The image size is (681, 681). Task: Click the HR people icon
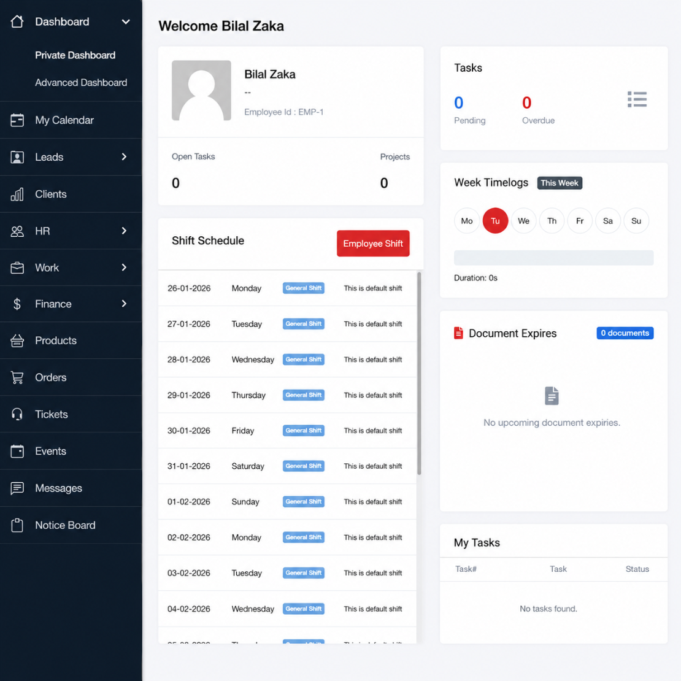tap(17, 231)
